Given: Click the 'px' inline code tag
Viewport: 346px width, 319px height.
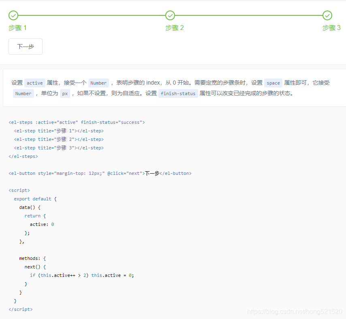Looking at the screenshot, I should (65, 94).
